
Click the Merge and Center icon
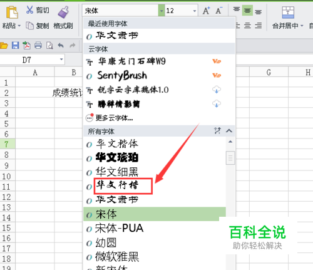click(x=288, y=13)
